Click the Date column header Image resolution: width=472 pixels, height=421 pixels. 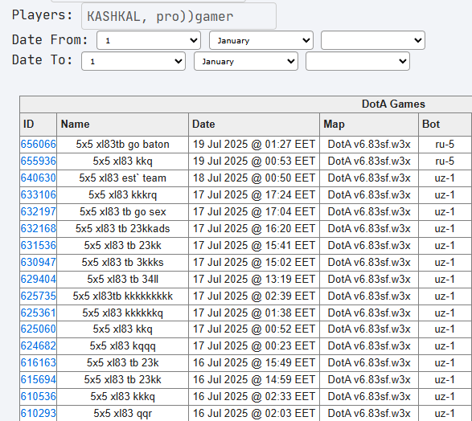(254, 125)
